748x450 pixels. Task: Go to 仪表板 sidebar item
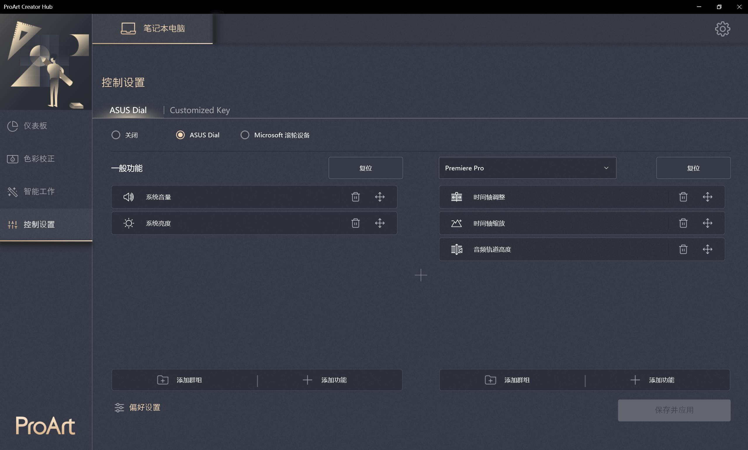click(x=35, y=126)
